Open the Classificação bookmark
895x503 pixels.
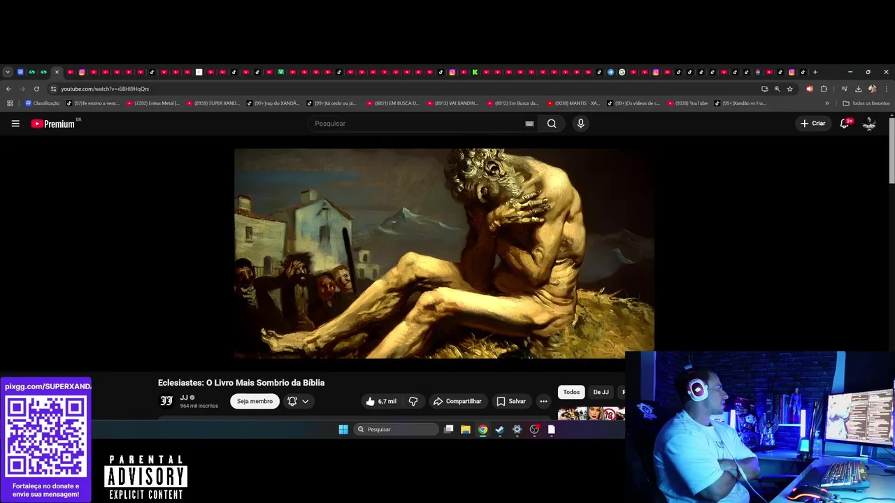(43, 103)
